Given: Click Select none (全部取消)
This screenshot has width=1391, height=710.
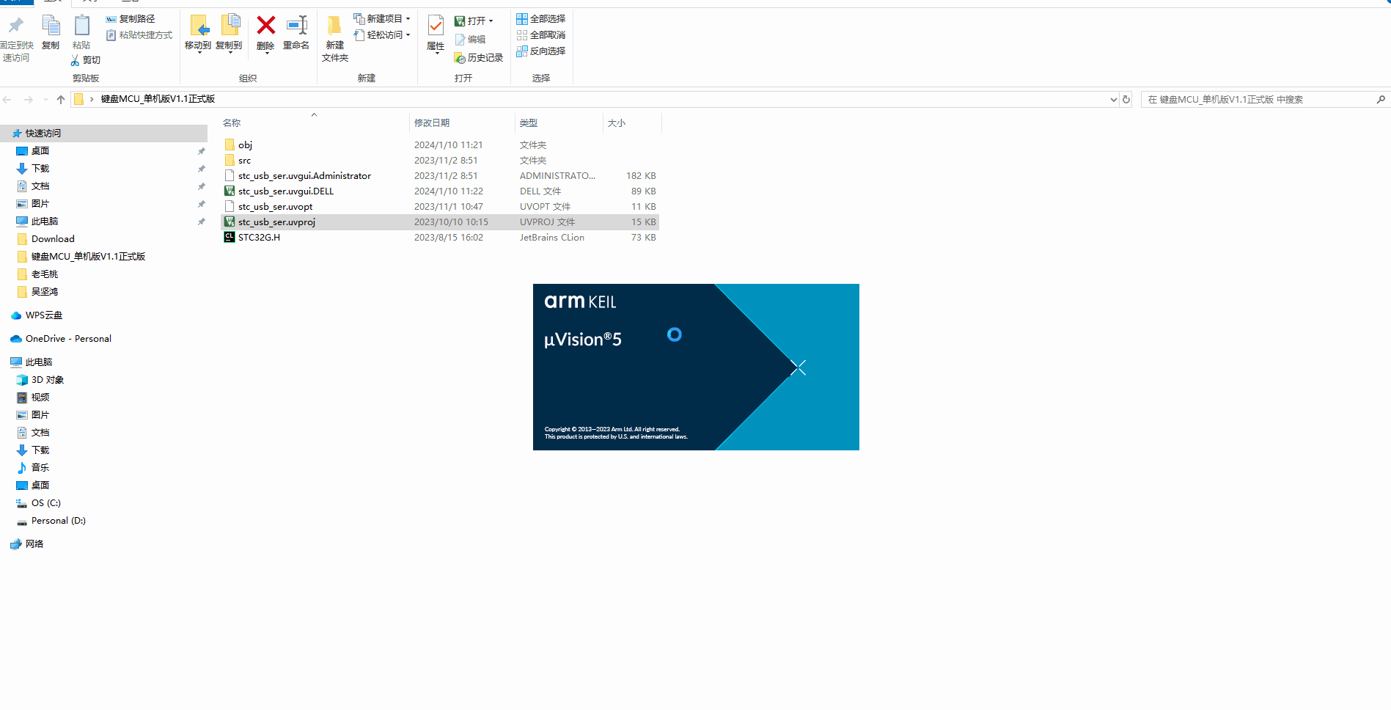Looking at the screenshot, I should [541, 35].
